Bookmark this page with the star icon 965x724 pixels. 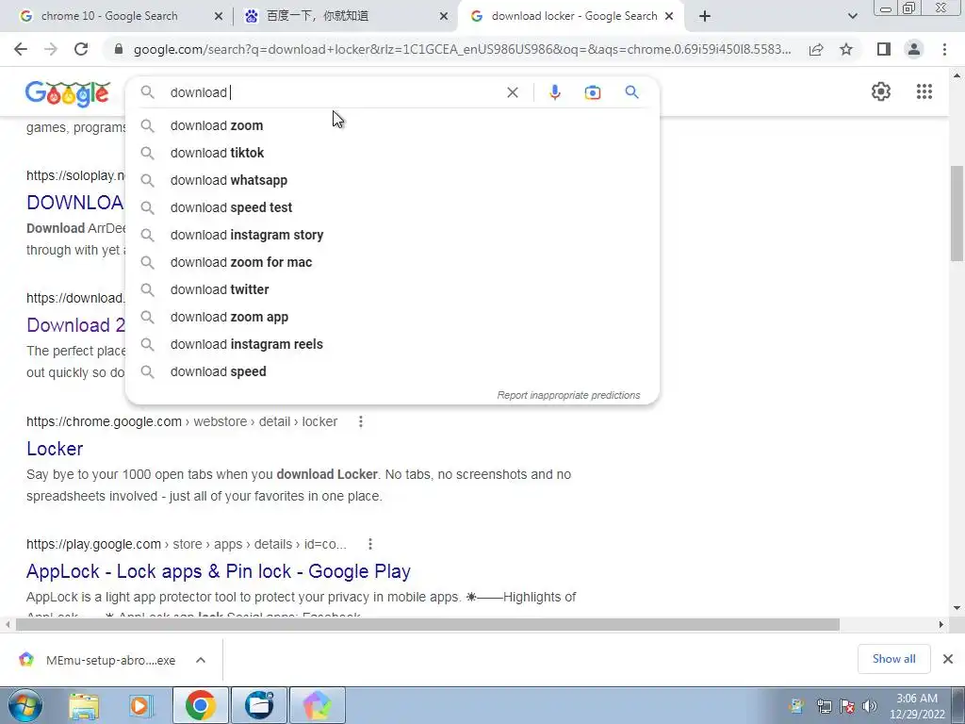coord(846,49)
